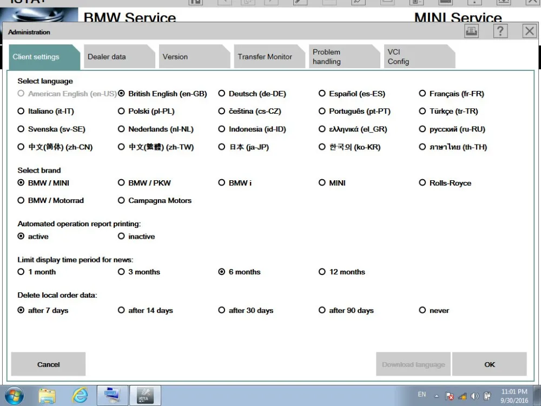The image size is (541, 406).
Task: Open the network signal tray icon
Action: pyautogui.click(x=463, y=396)
